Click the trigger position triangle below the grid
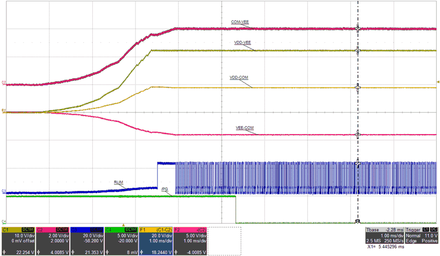Image resolution: width=440 pixels, height=256 pixels. [123, 225]
